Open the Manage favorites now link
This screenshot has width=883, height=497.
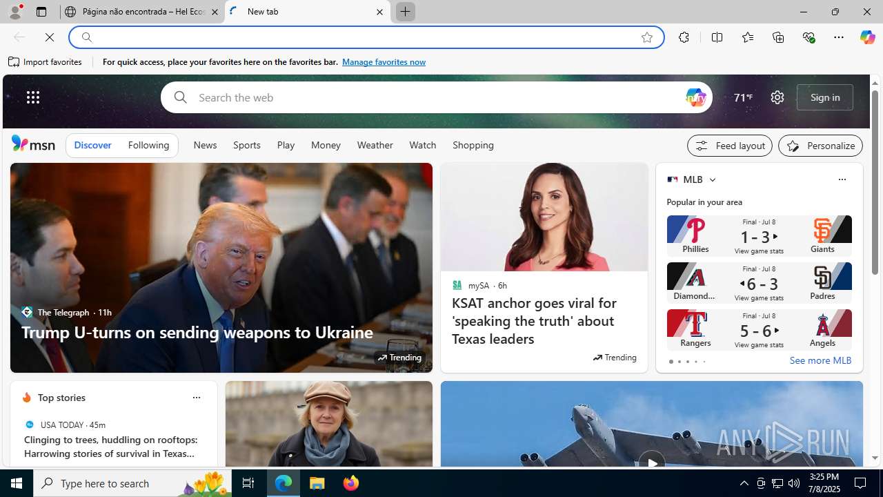tap(384, 62)
